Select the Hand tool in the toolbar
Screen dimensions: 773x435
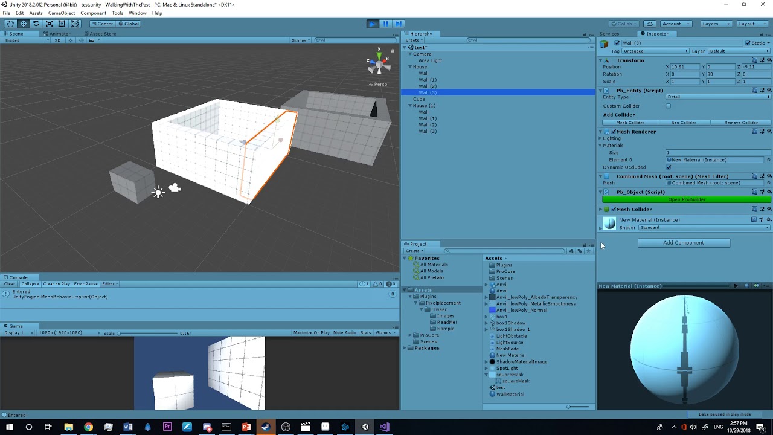coord(9,24)
